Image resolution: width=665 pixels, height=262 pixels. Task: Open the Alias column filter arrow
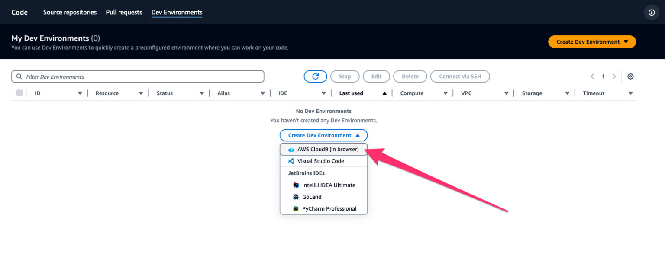pyautogui.click(x=263, y=93)
